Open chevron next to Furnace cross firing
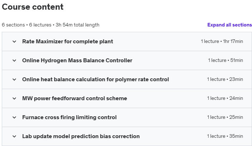 point(14,117)
